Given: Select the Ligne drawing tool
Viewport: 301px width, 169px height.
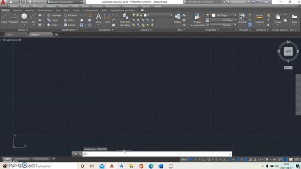Looking at the screenshot, I should [x=4, y=18].
